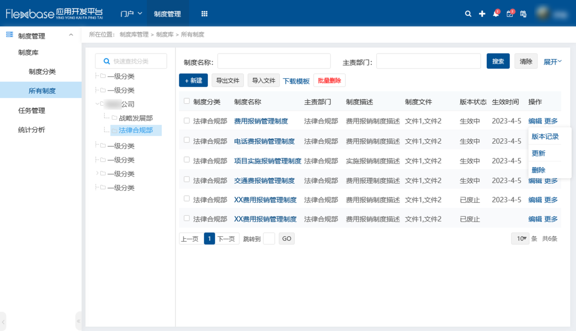576x331 pixels.
Task: Click the magnifier in 快速查找分类 box
Action: [106, 61]
